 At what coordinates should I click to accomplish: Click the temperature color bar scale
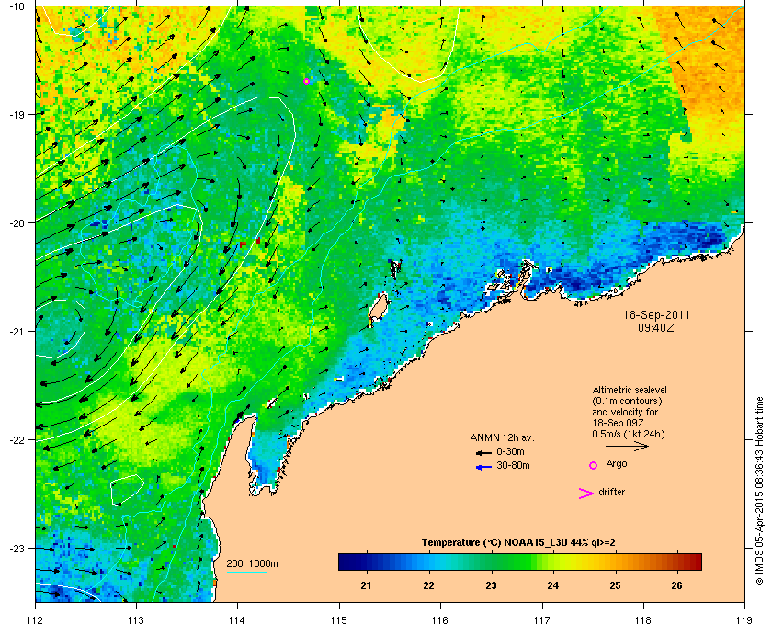[x=520, y=562]
